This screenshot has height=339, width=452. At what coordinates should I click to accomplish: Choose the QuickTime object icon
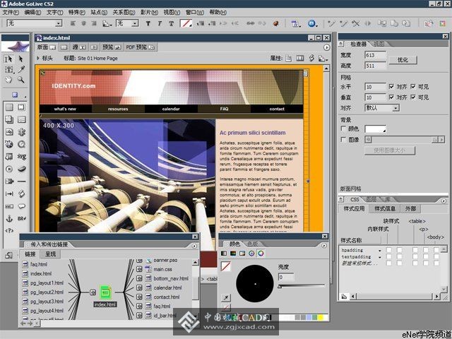pyautogui.click(x=22, y=144)
